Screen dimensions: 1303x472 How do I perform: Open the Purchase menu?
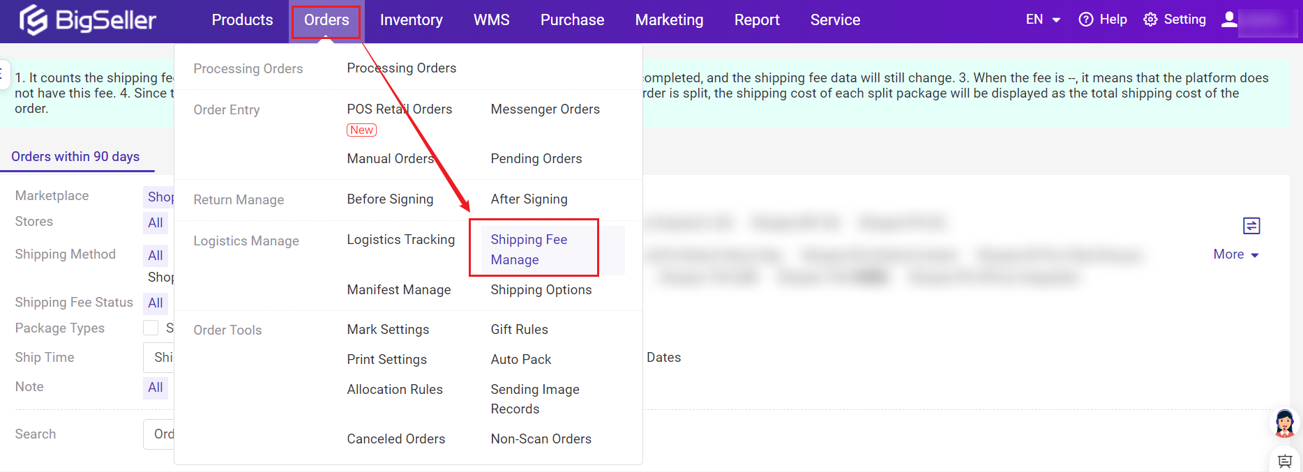(573, 20)
